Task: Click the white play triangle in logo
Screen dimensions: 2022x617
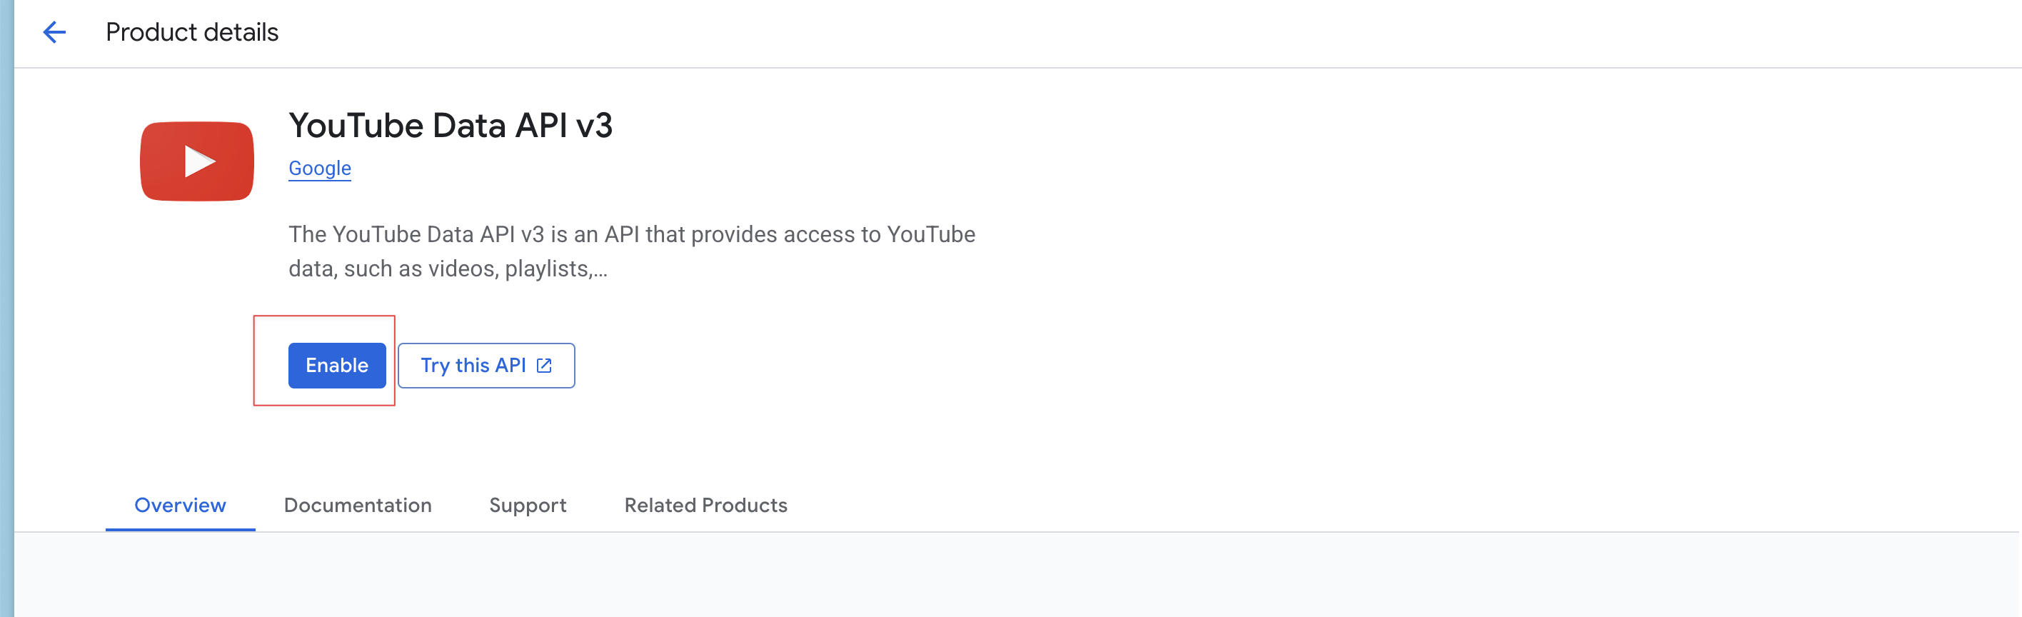Action: click(x=199, y=161)
